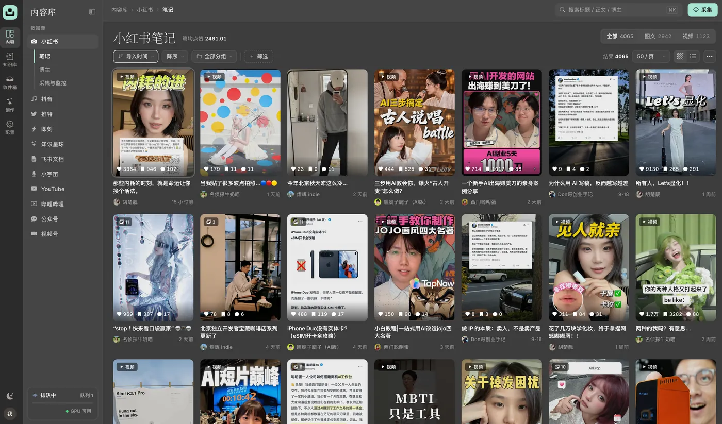Screen dimensions: 722x424
Task: Select 抖音 data source
Action: 63,99
